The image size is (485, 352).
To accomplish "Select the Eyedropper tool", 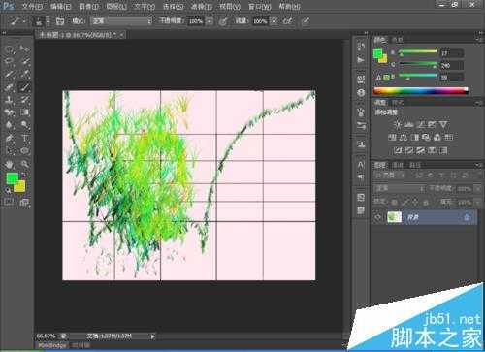I will click(x=25, y=74).
